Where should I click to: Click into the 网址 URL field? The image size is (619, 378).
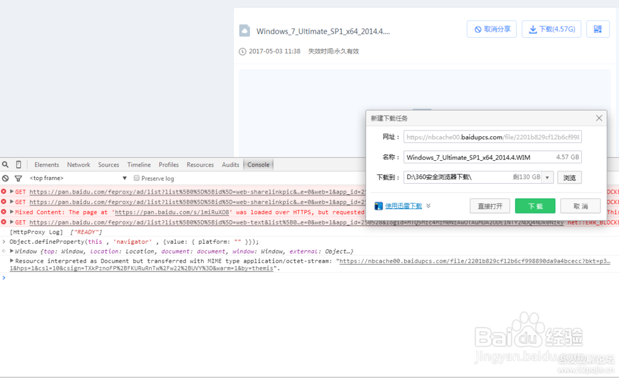[493, 137]
